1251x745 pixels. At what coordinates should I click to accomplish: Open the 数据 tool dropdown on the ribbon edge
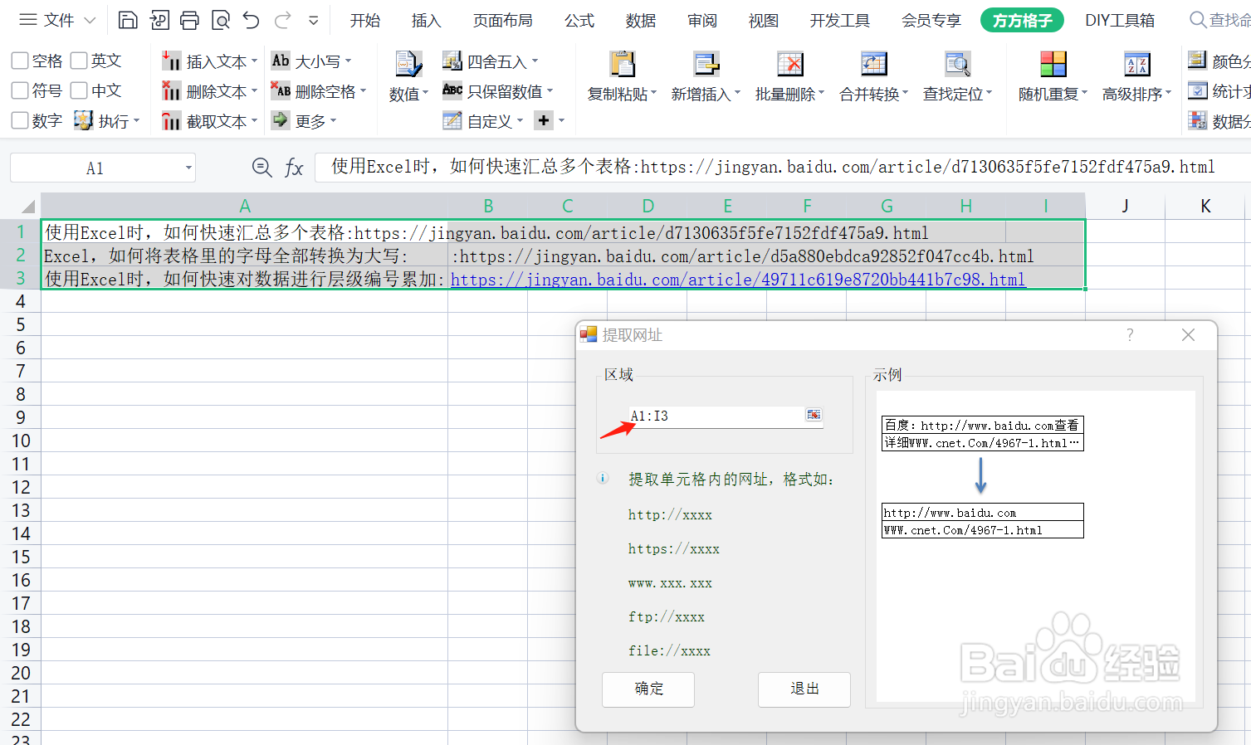[1219, 121]
